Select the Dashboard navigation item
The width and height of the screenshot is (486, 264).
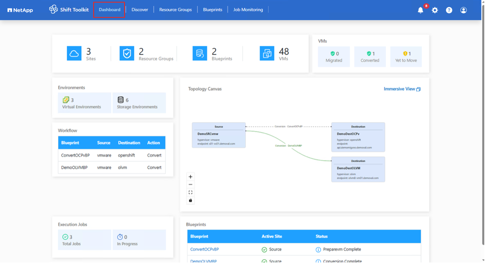click(109, 9)
